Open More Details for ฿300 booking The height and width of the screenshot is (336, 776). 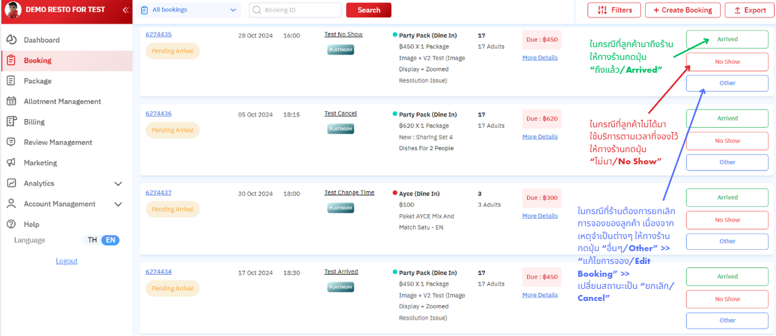click(540, 216)
